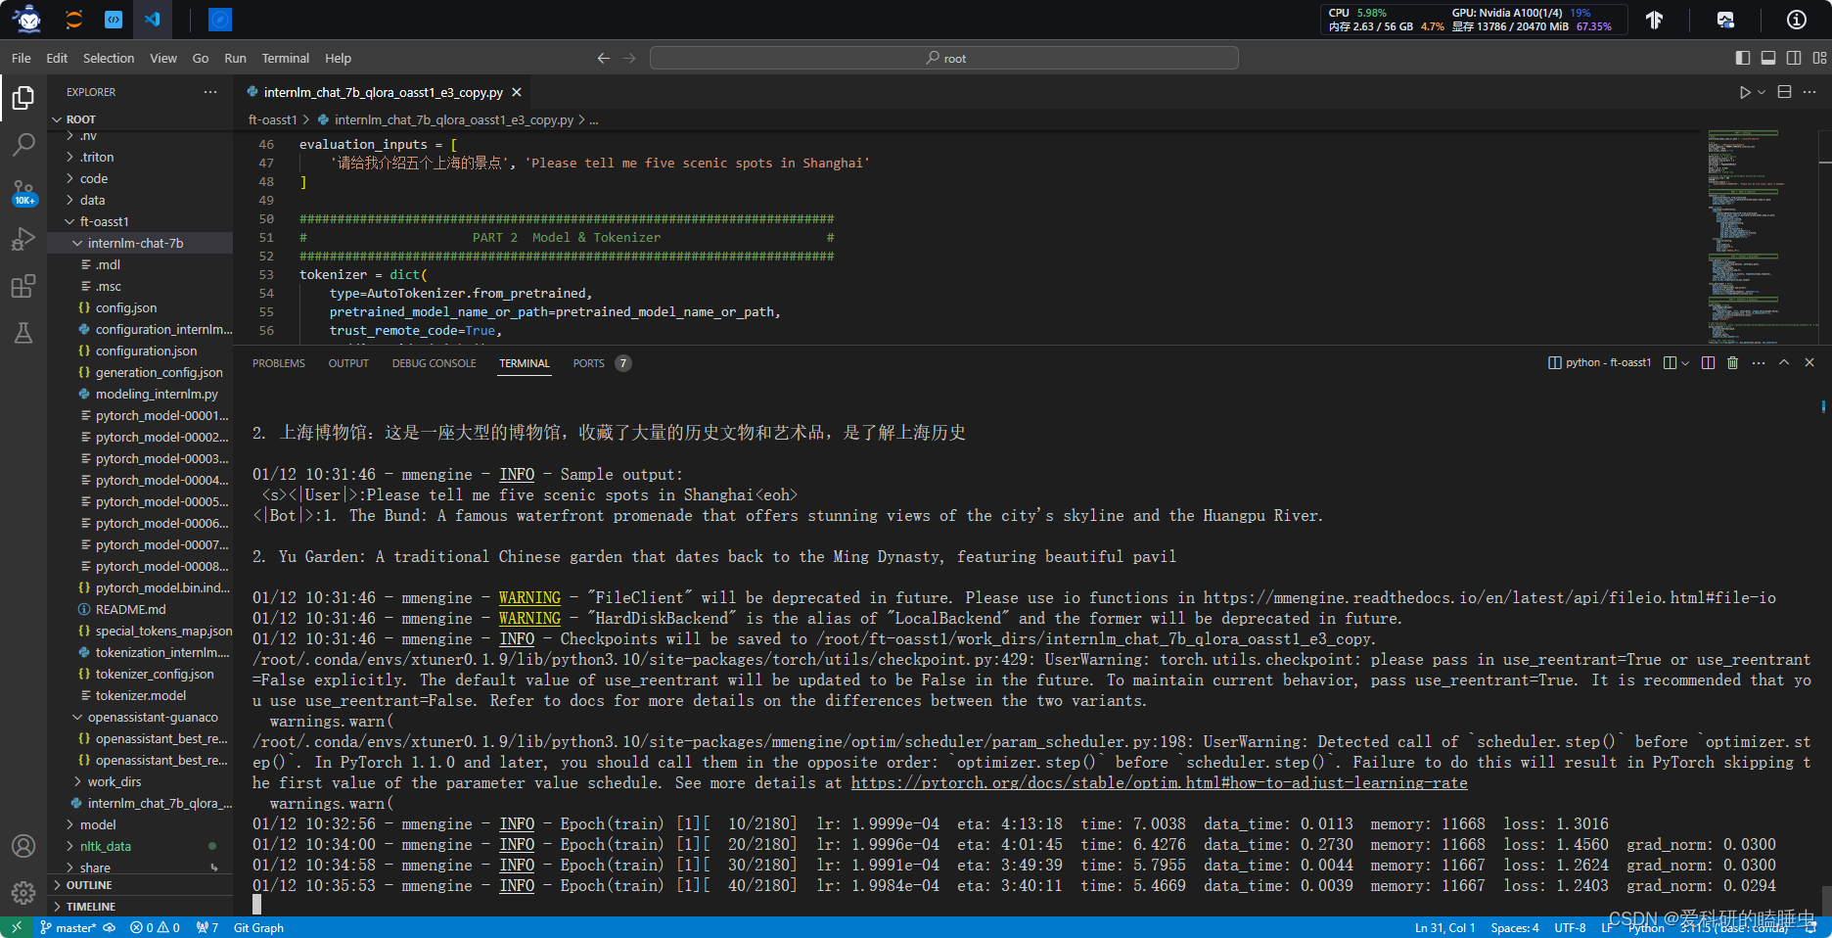Click the code-server icon in top bar

click(x=114, y=19)
